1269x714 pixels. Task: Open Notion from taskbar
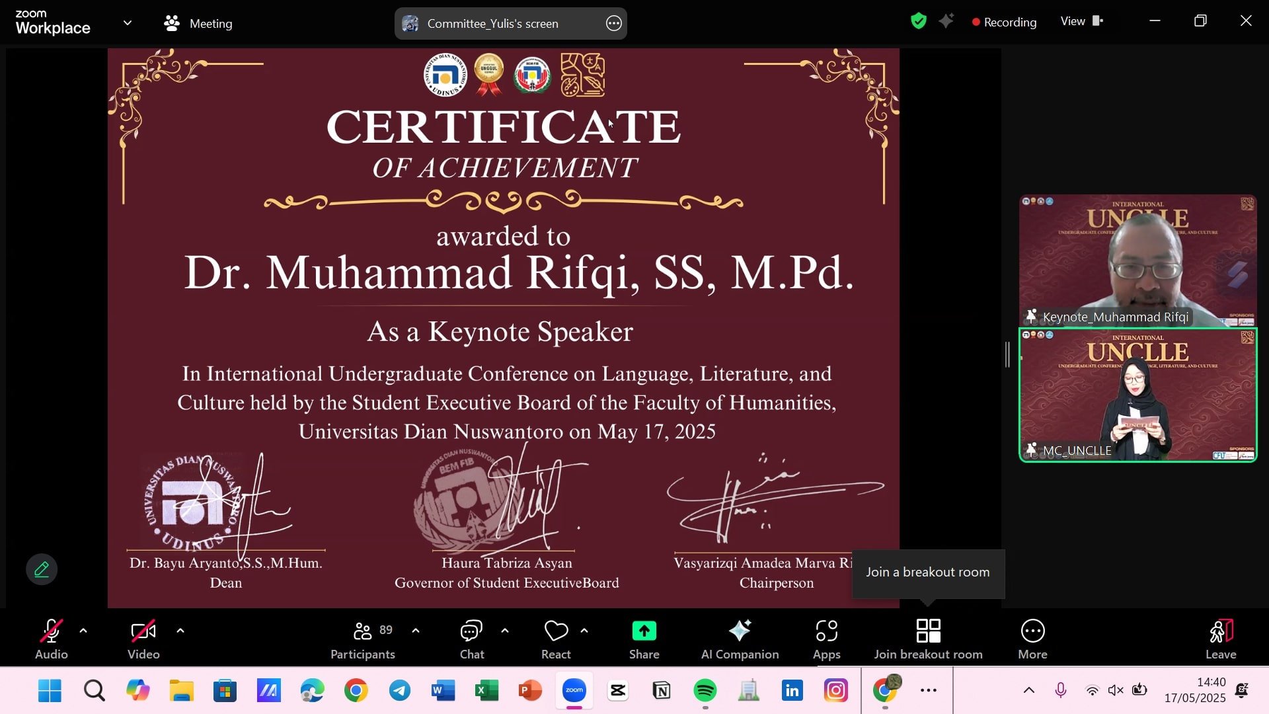tap(662, 691)
